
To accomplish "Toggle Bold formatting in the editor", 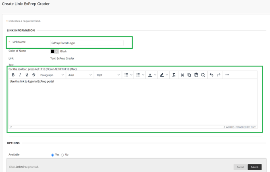I will pyautogui.click(x=13, y=75).
